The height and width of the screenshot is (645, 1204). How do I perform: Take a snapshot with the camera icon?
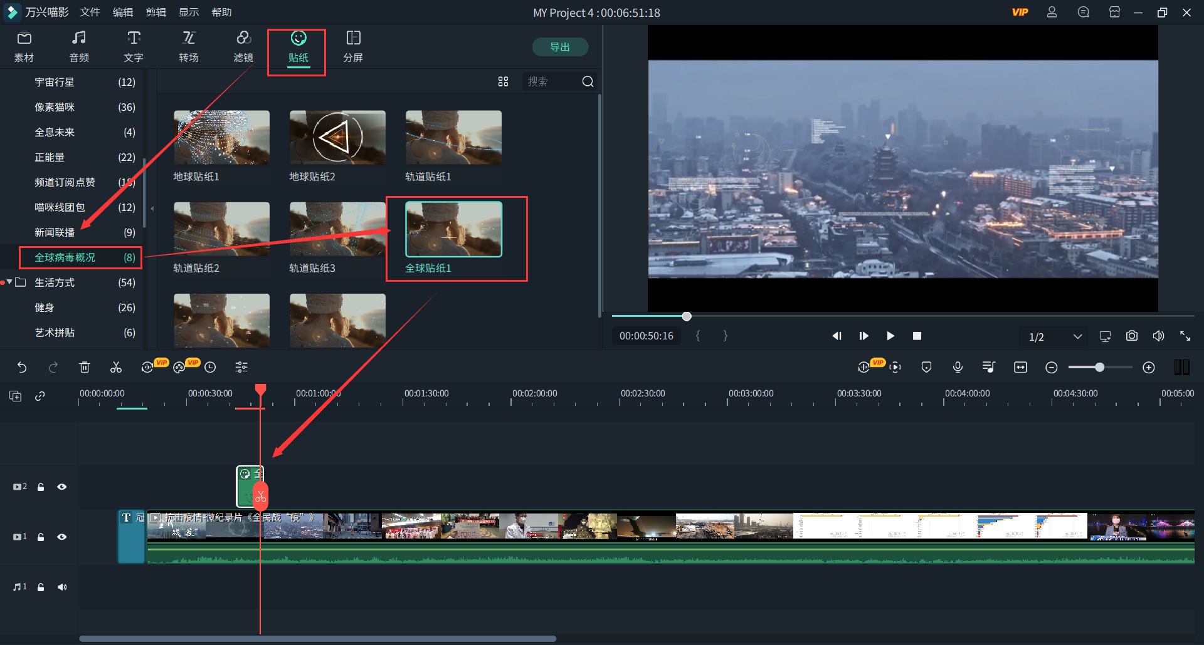click(x=1131, y=336)
